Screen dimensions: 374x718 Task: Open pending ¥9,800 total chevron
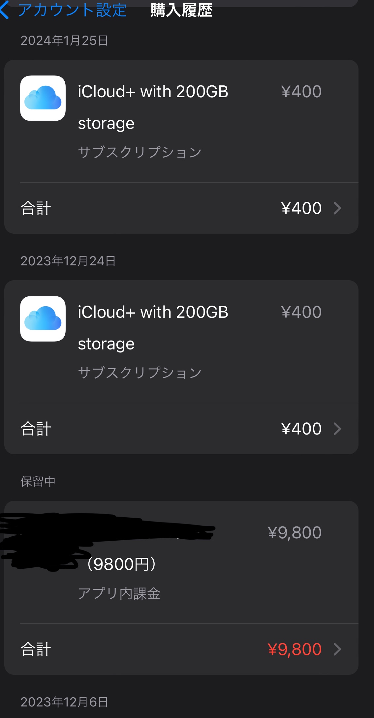coord(337,649)
